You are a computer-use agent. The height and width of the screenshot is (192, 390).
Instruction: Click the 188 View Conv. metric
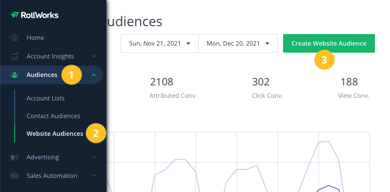coord(354,88)
